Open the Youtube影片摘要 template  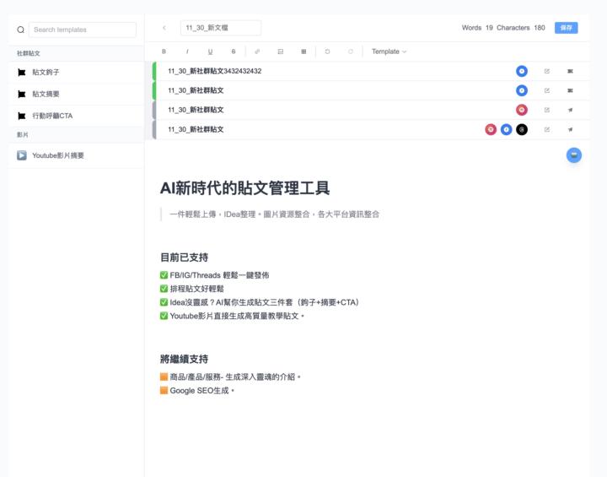coord(57,155)
